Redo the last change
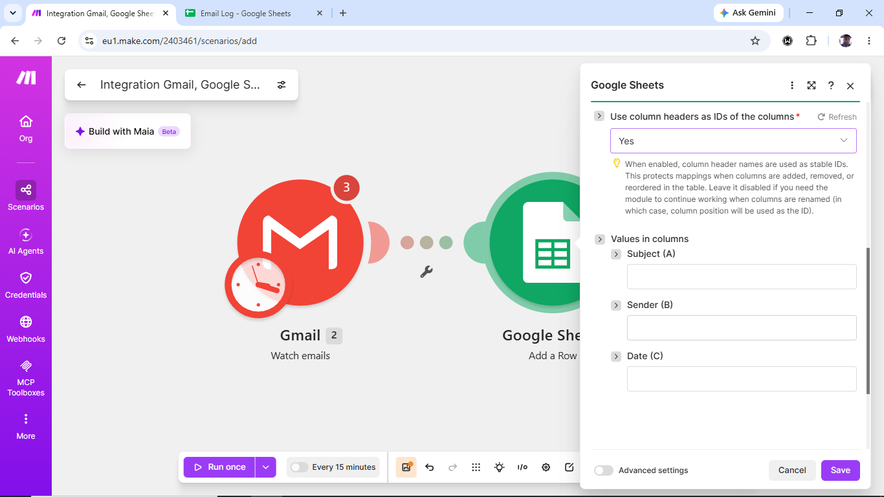Screen dimensions: 884x497 click(452, 467)
